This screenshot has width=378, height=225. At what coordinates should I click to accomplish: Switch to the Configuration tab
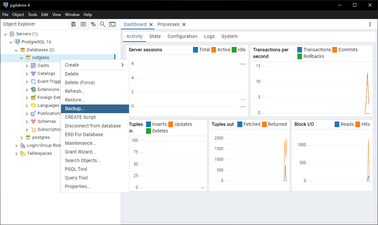pos(182,36)
